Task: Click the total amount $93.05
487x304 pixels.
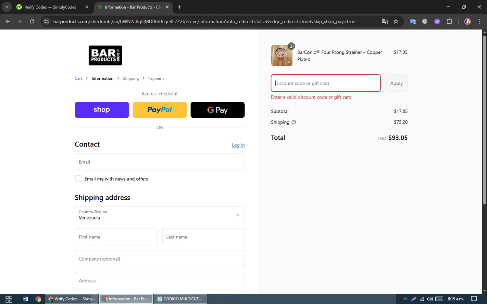Action: click(398, 138)
